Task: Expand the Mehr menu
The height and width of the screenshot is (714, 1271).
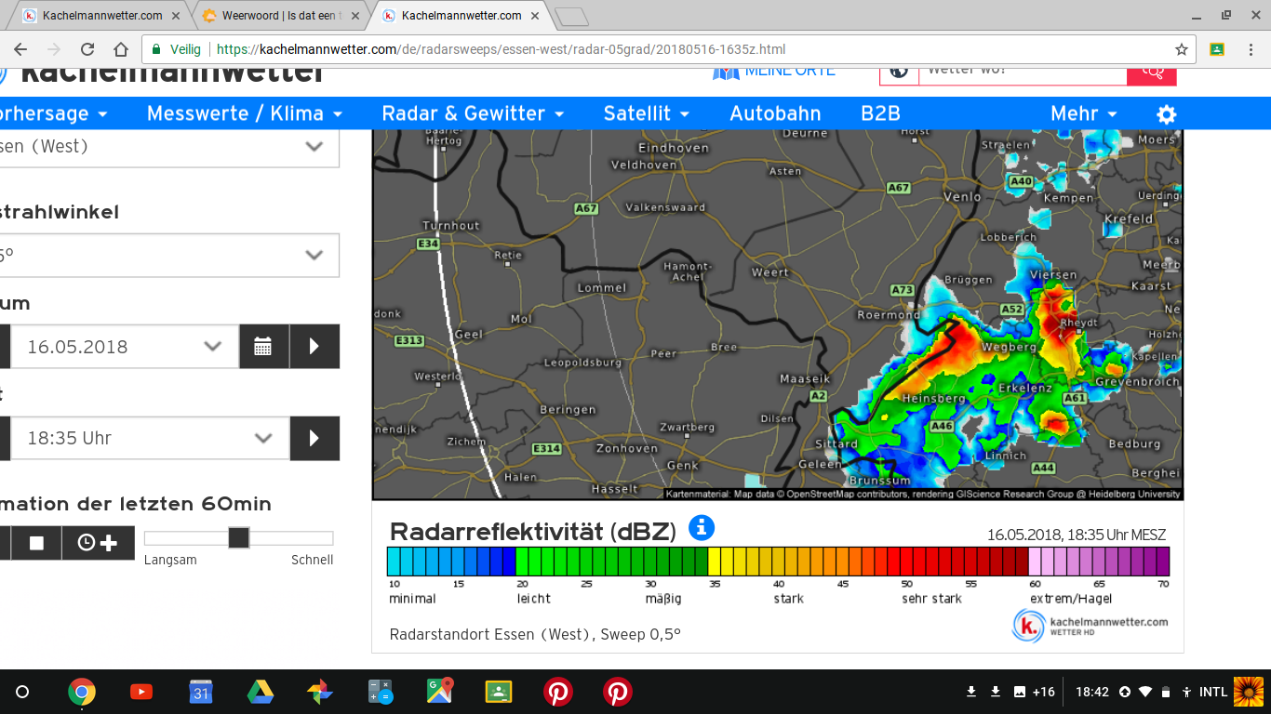Action: (1084, 113)
